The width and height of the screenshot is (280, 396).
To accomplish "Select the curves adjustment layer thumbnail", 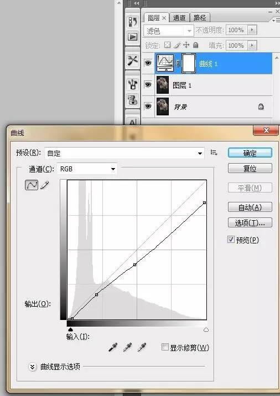I will coord(165,63).
